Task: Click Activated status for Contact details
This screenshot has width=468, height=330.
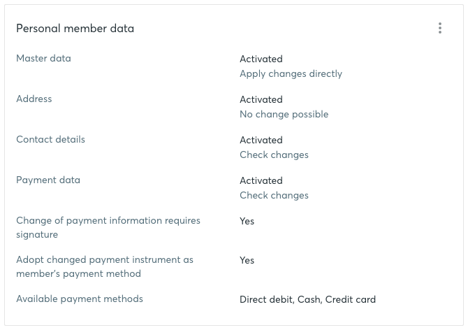Action: pyautogui.click(x=261, y=140)
